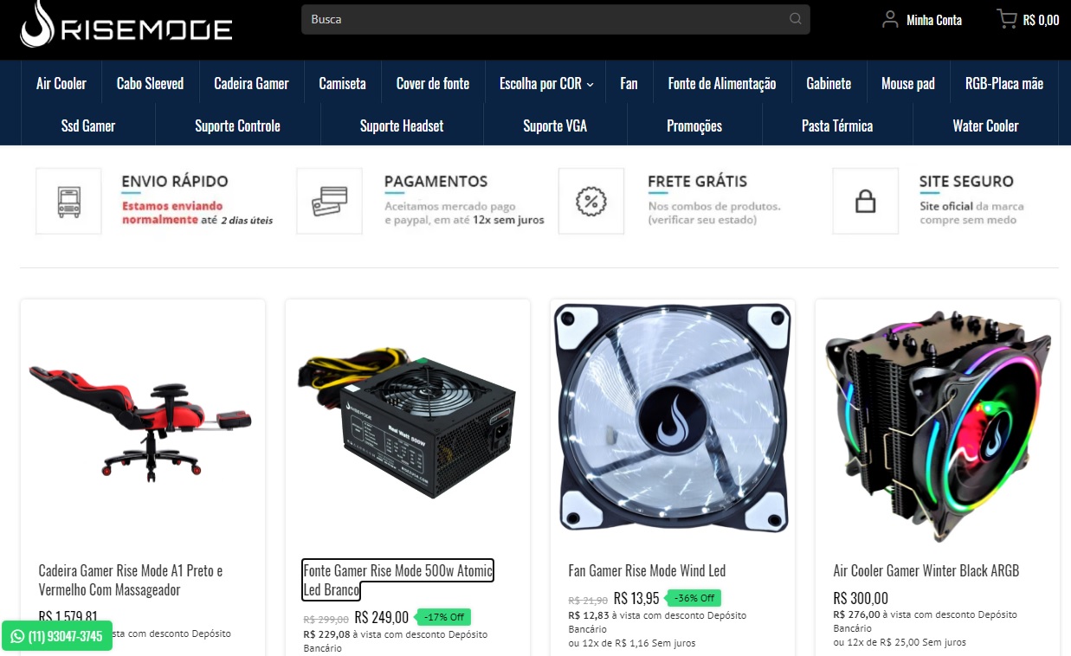
Task: Click the Rise Mode logo
Action: click(x=126, y=24)
